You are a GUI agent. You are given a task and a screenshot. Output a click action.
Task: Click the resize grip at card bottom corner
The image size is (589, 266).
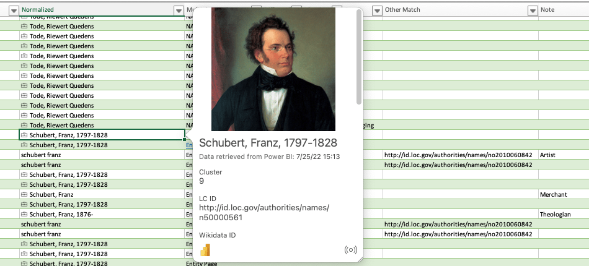click(x=360, y=259)
